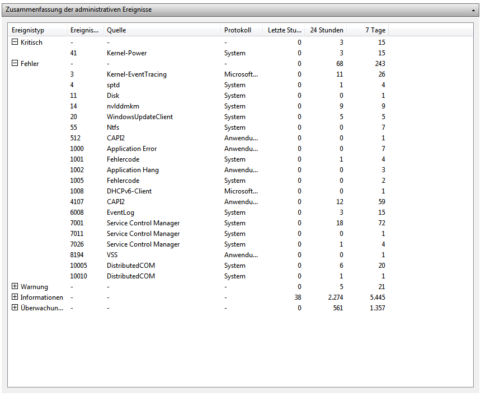Select Service Control Manager event 7011 row

tap(199, 234)
